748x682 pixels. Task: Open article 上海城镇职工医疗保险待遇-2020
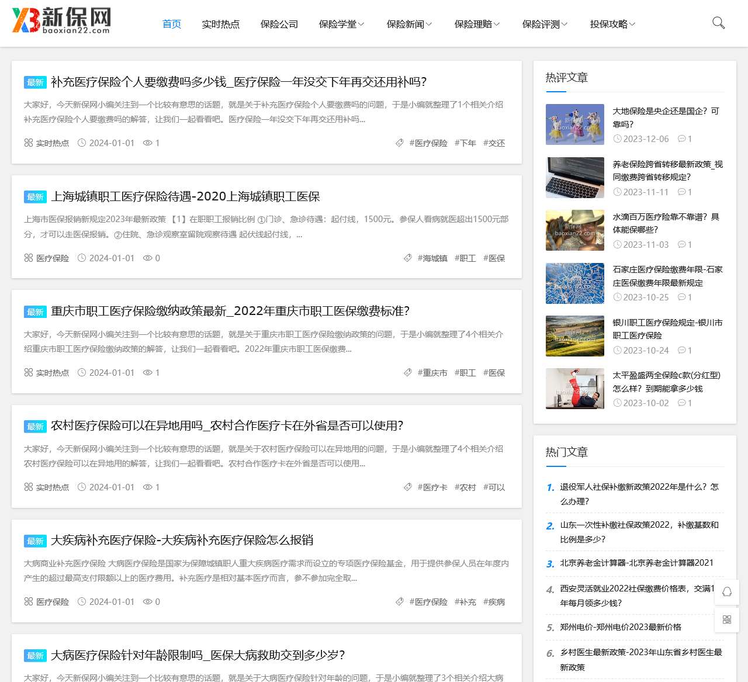pyautogui.click(x=185, y=196)
